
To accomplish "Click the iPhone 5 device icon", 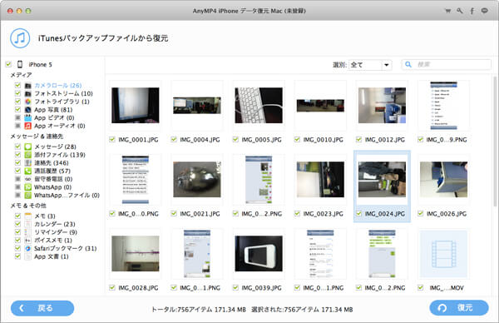I will (20, 64).
